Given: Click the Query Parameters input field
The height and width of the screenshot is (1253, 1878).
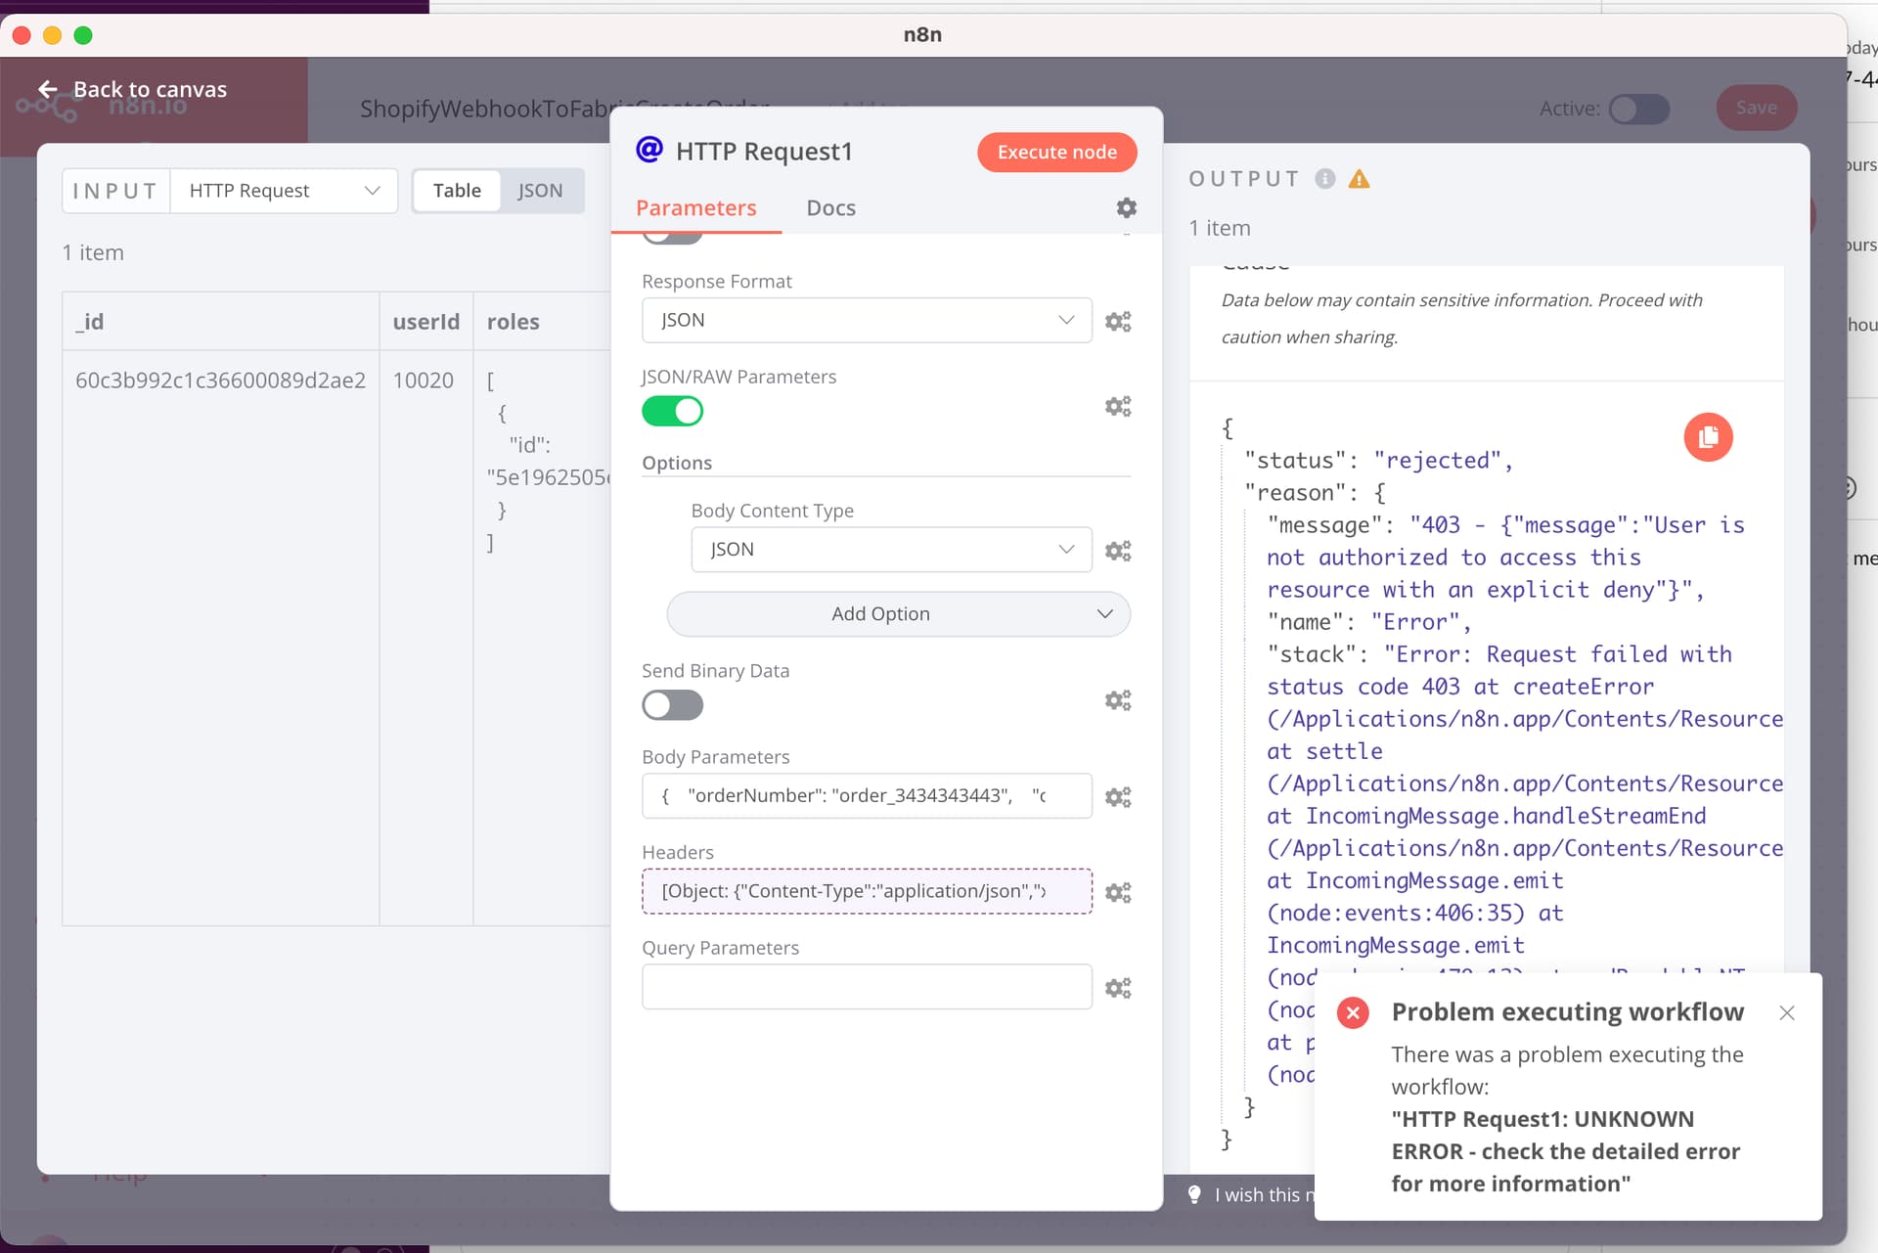Looking at the screenshot, I should (866, 987).
